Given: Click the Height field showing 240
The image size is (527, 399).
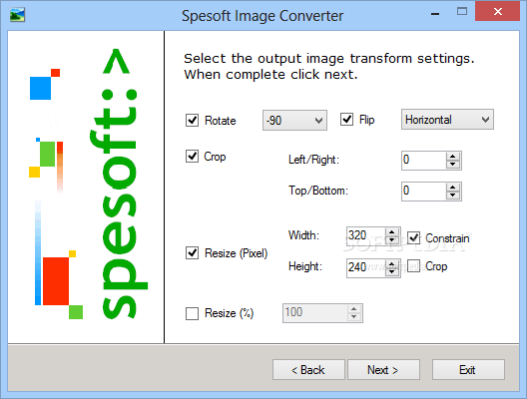Looking at the screenshot, I should (x=365, y=267).
